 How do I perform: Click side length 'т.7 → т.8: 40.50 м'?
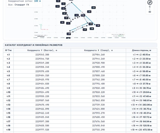coord(141,80)
